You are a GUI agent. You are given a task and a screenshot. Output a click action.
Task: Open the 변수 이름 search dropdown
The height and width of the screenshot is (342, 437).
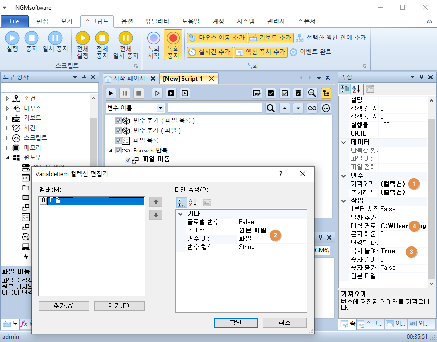[160, 108]
